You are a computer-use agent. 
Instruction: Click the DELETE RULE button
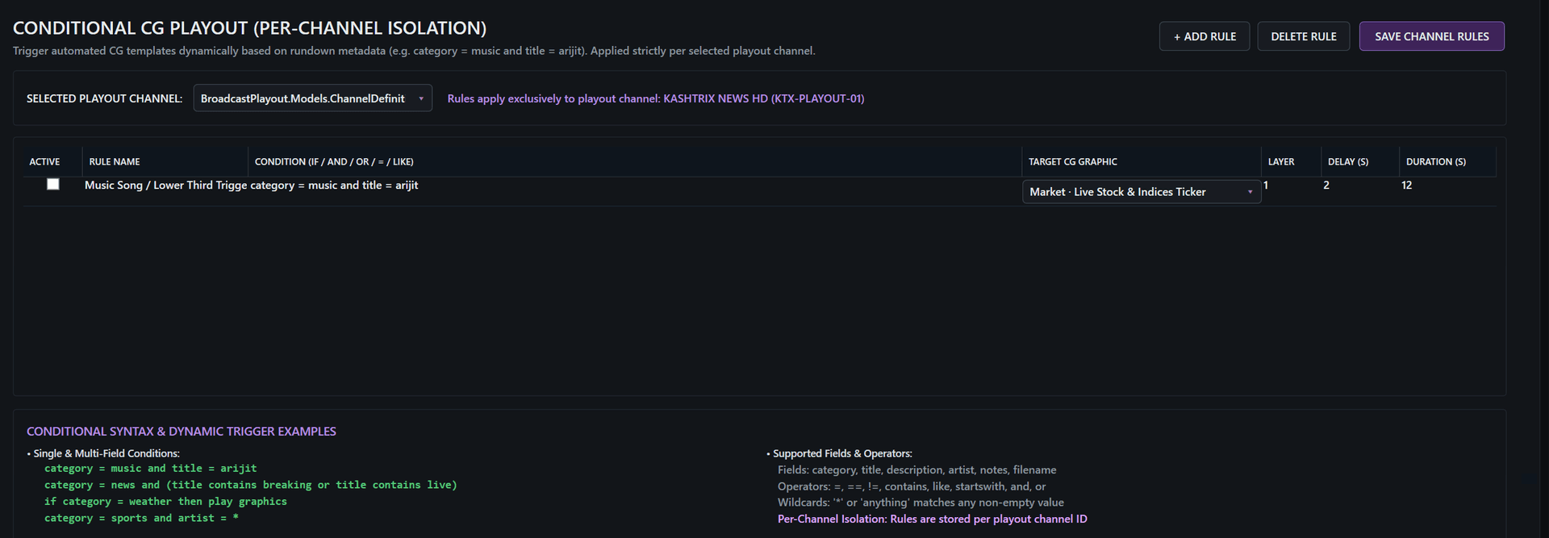tap(1303, 36)
